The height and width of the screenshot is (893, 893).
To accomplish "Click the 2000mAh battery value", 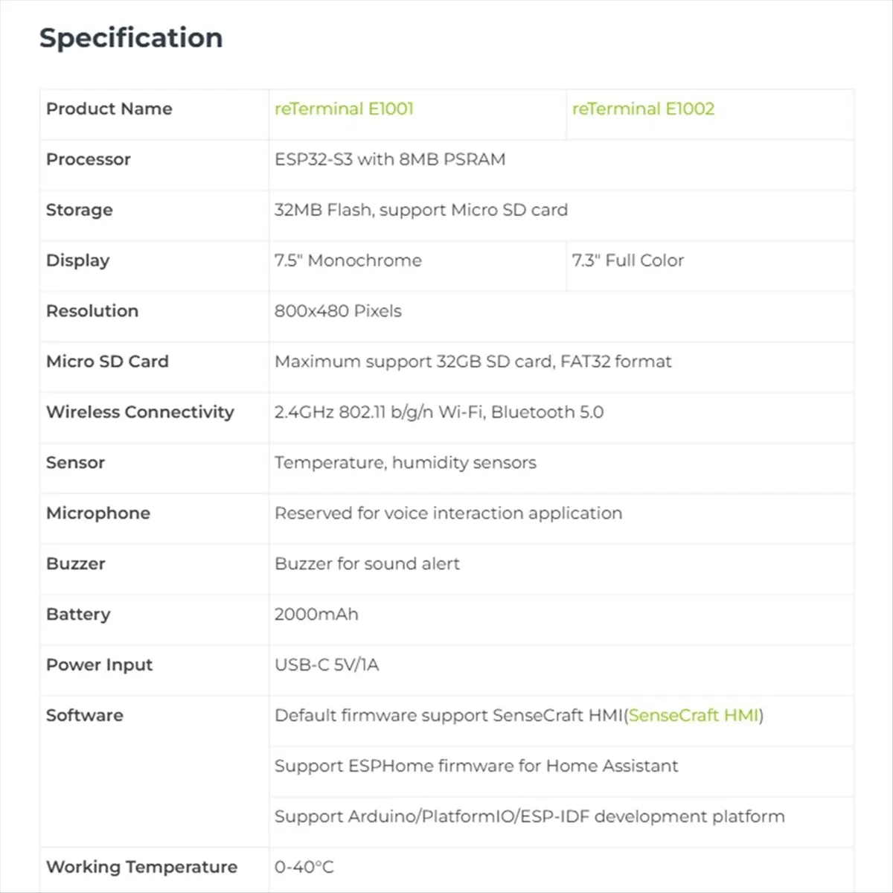I will click(316, 615).
